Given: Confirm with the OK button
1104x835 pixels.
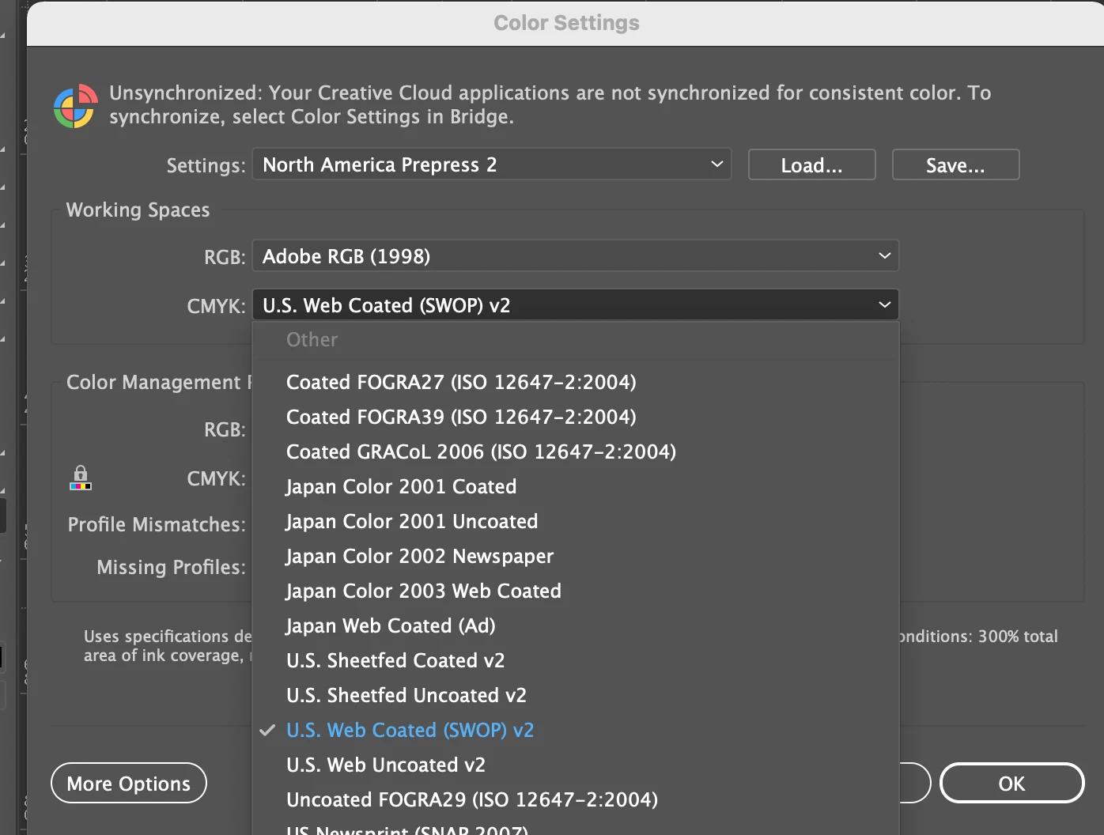Looking at the screenshot, I should [1011, 784].
